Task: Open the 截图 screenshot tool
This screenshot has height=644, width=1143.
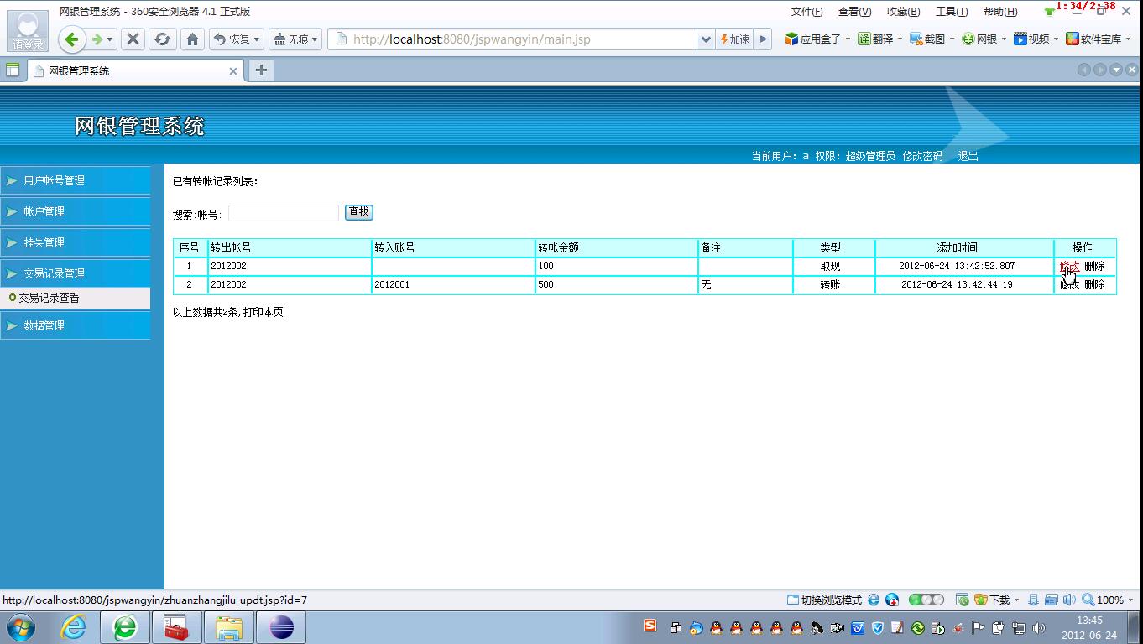Action: (x=932, y=39)
